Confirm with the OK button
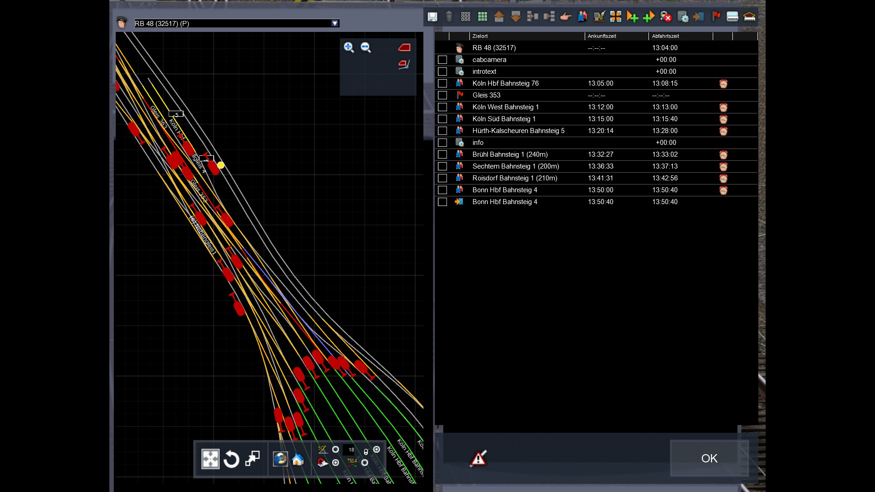Screen dimensions: 875x492 click(710, 458)
